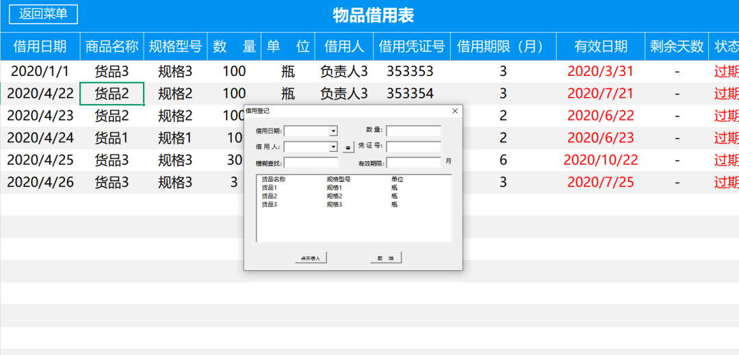This screenshot has height=355, width=739.
Task: Click the 返回菜单 button
Action: pos(43,14)
